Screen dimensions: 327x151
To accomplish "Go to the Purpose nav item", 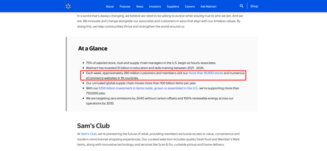I will (x=125, y=6).
